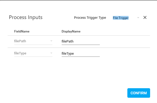Open the fileType FieldName dropdown

click(33, 53)
